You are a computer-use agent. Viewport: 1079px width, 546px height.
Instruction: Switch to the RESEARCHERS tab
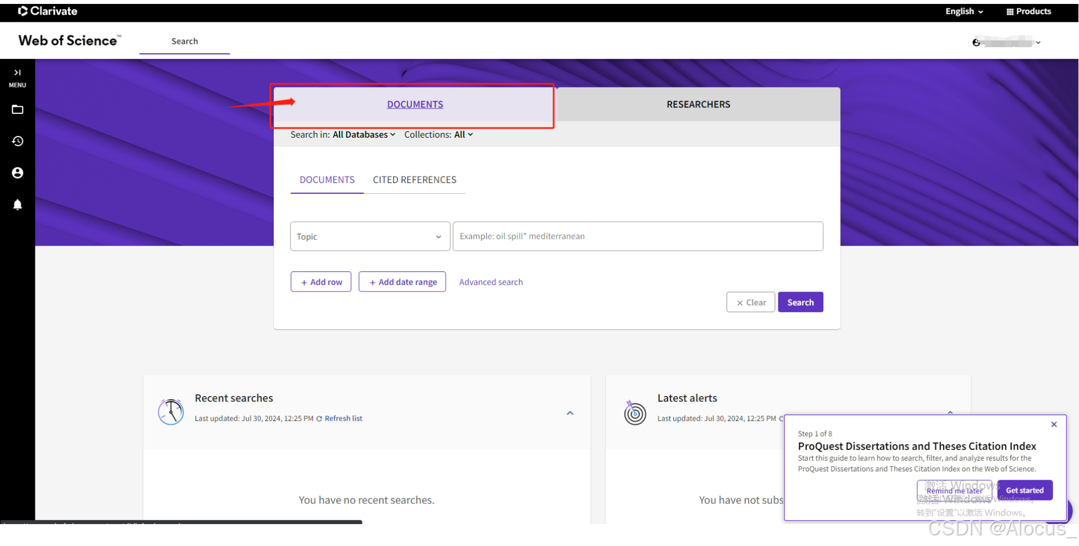click(698, 104)
